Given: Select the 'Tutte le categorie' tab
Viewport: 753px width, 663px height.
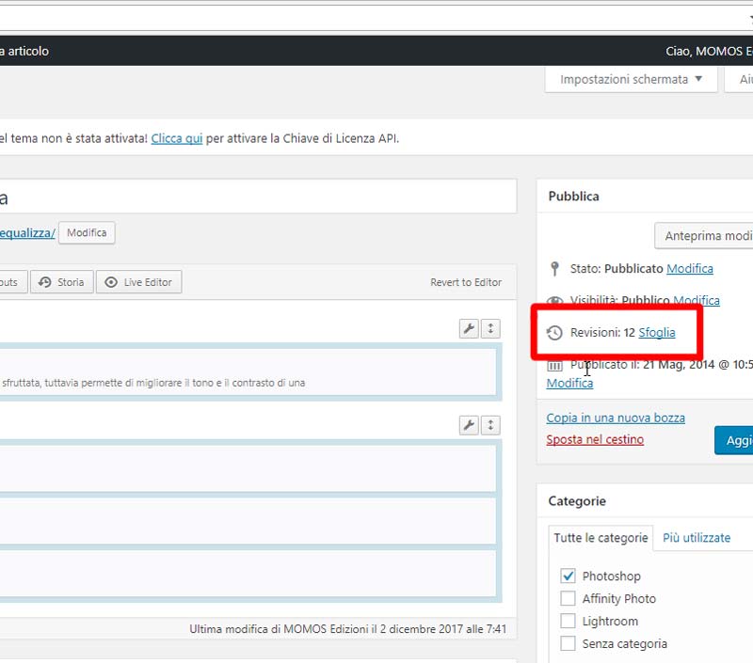Looking at the screenshot, I should (x=601, y=538).
